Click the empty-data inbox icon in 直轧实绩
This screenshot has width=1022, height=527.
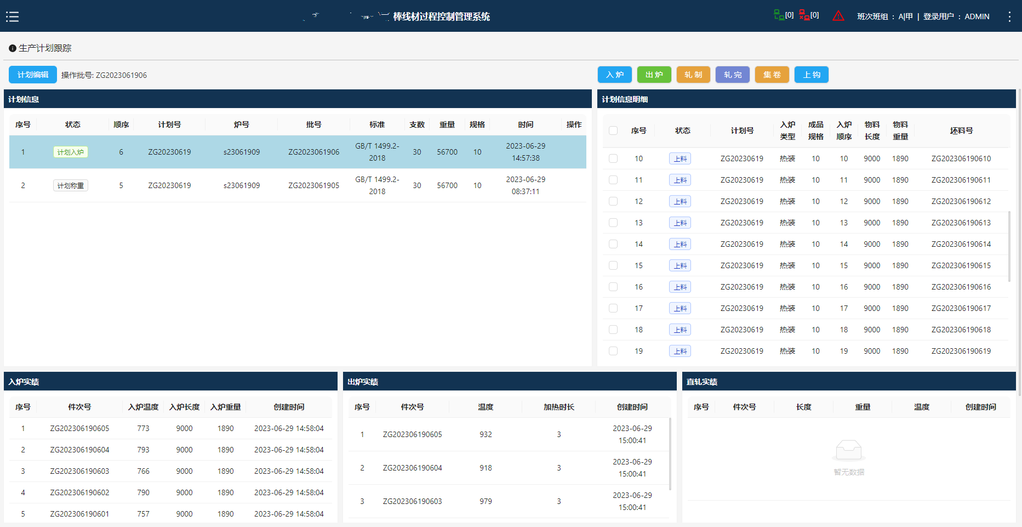(x=849, y=451)
